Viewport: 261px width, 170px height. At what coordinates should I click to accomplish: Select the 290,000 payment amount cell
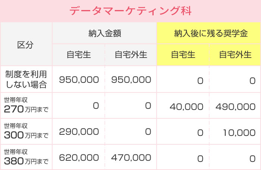79,131
